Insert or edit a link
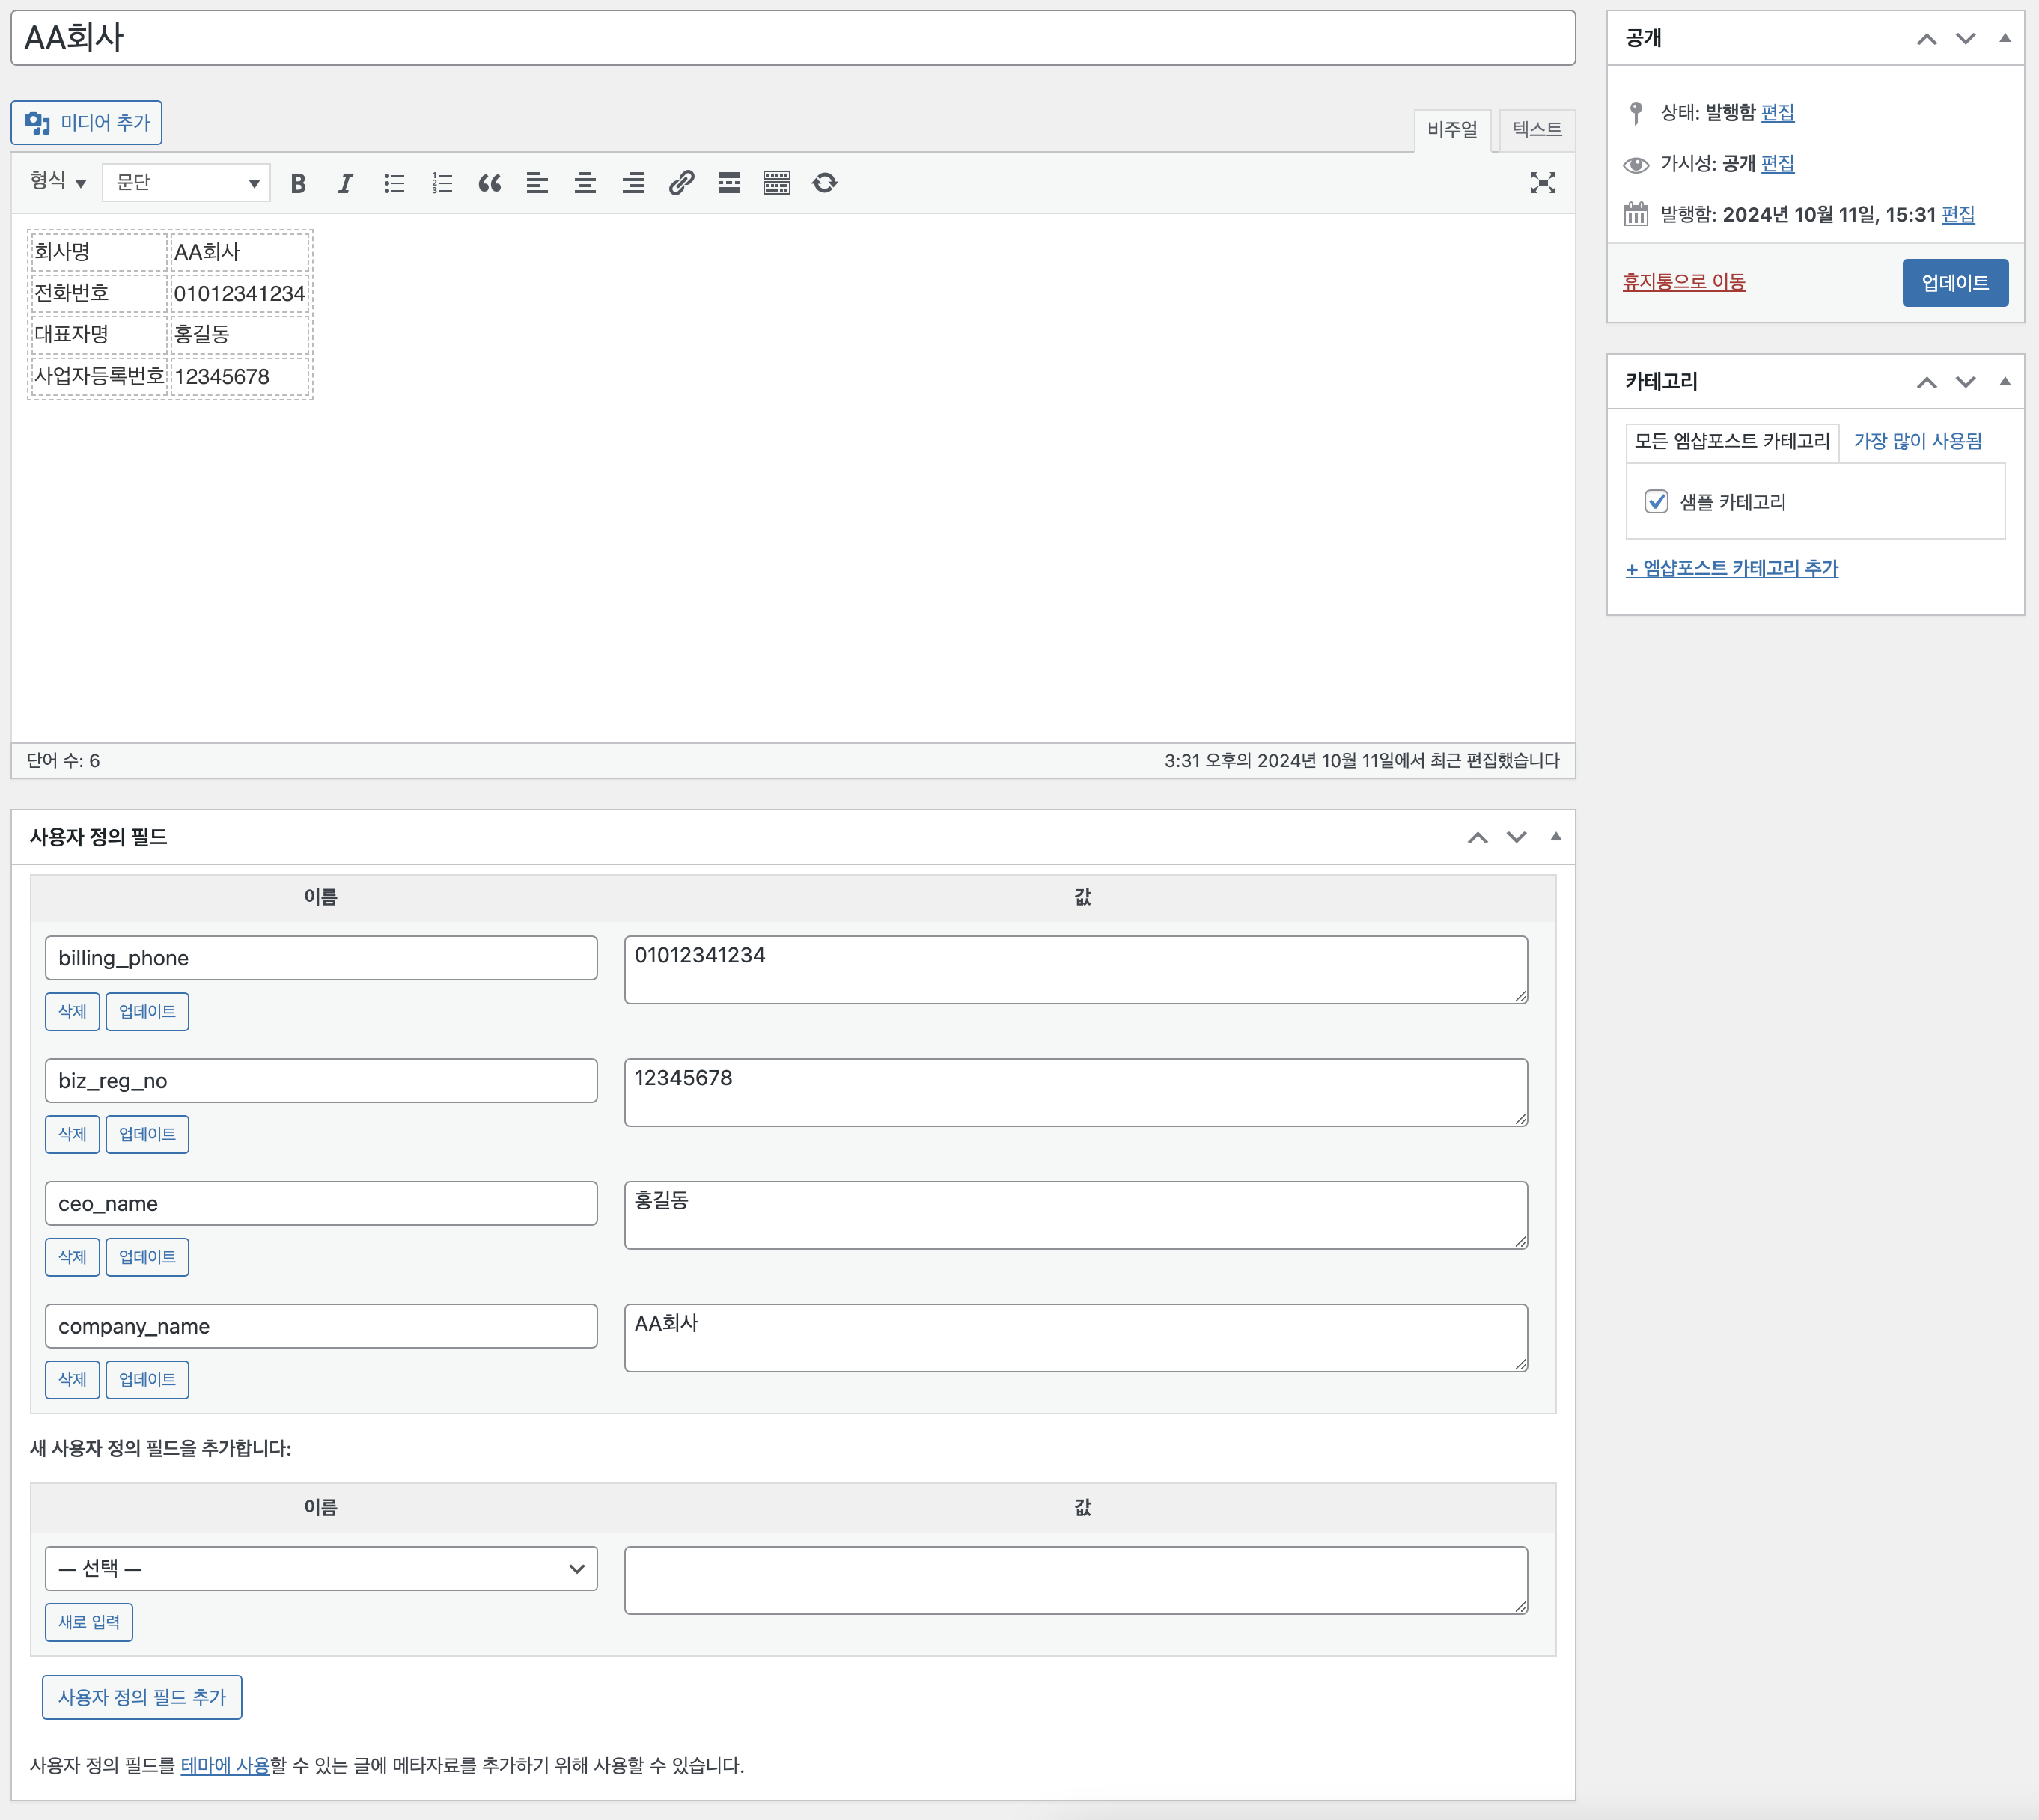The height and width of the screenshot is (1820, 2039). tap(681, 183)
